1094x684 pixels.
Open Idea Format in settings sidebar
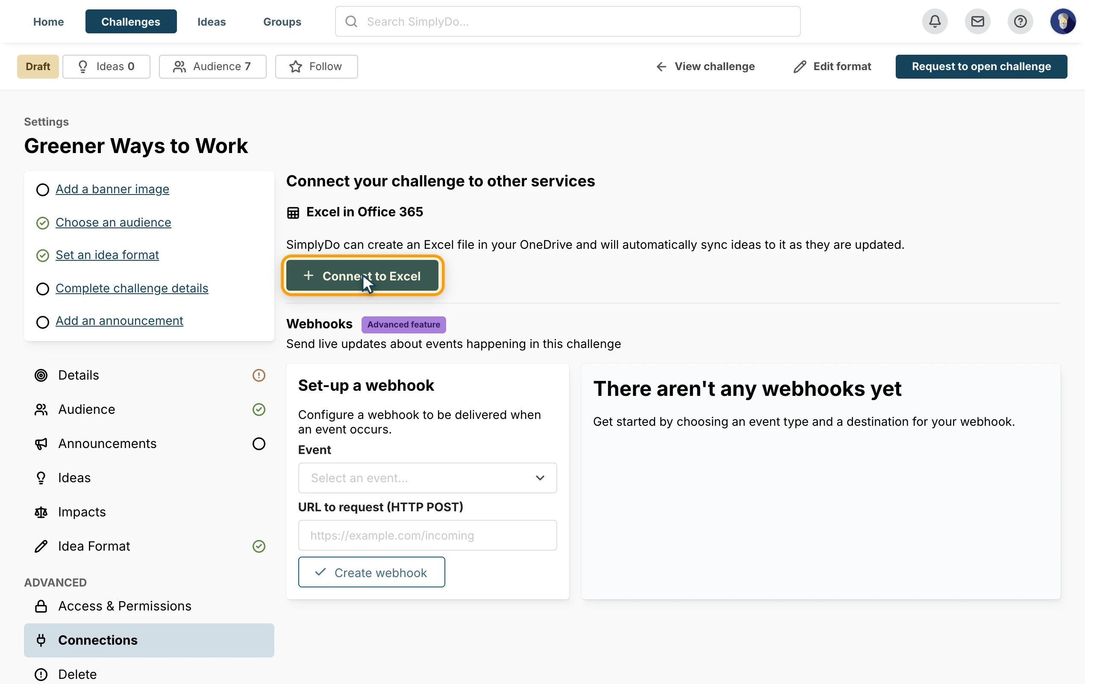point(149,546)
